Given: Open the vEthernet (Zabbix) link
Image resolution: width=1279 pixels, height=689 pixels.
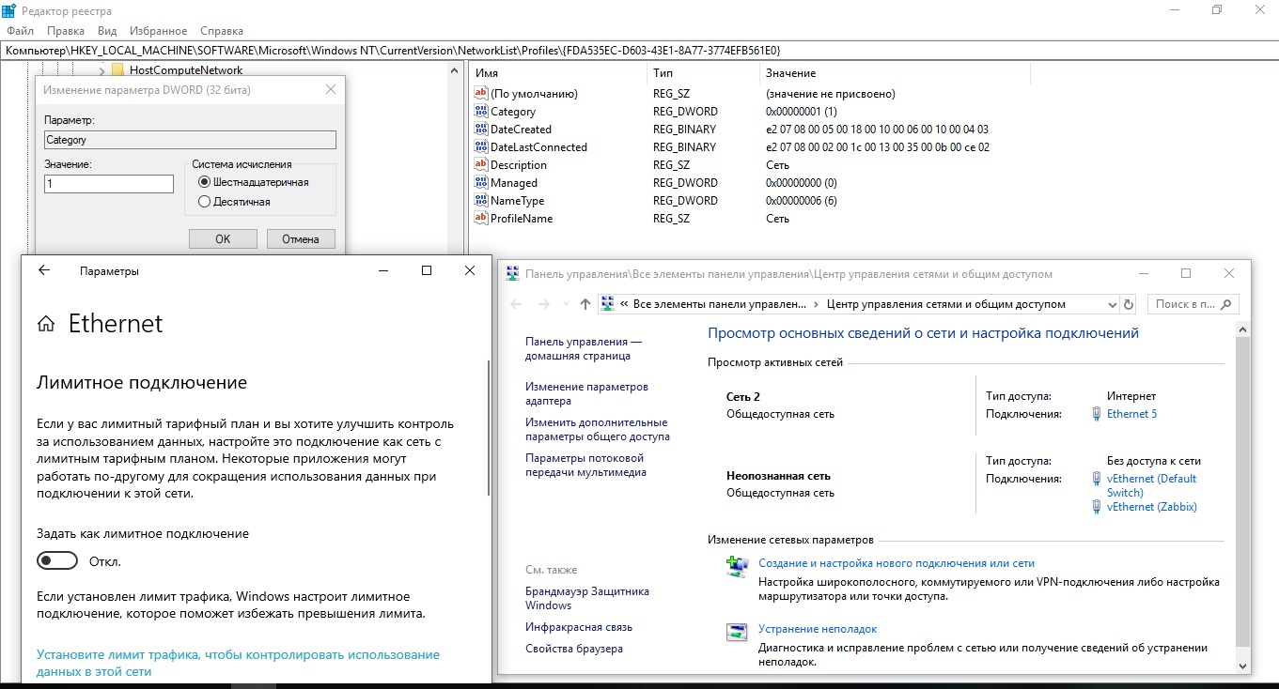Looking at the screenshot, I should [1152, 507].
